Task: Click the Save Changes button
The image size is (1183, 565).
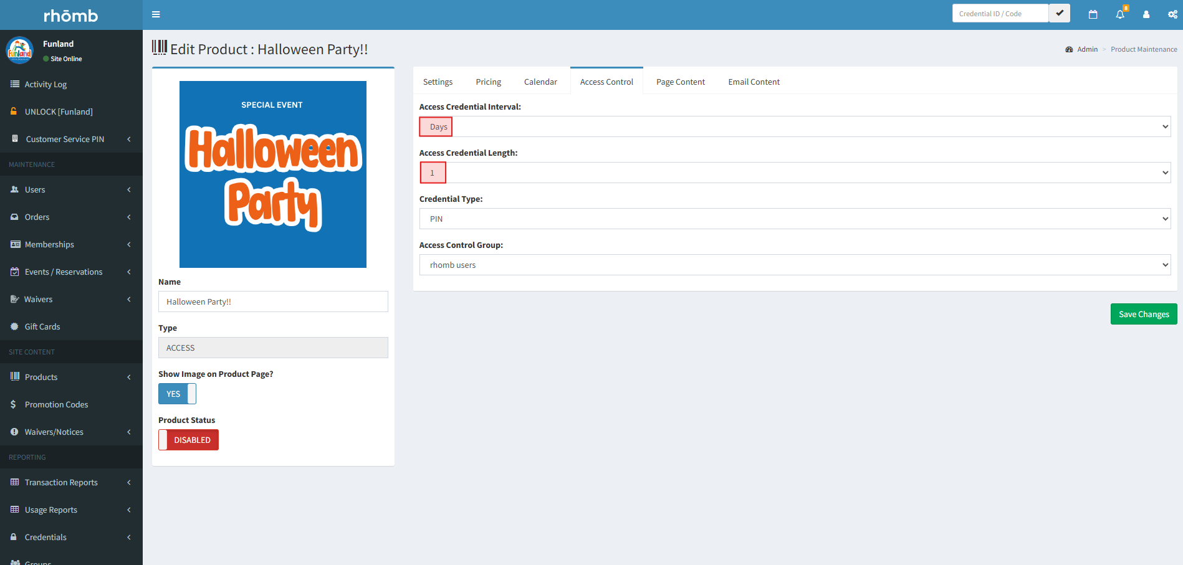Action: (1143, 314)
